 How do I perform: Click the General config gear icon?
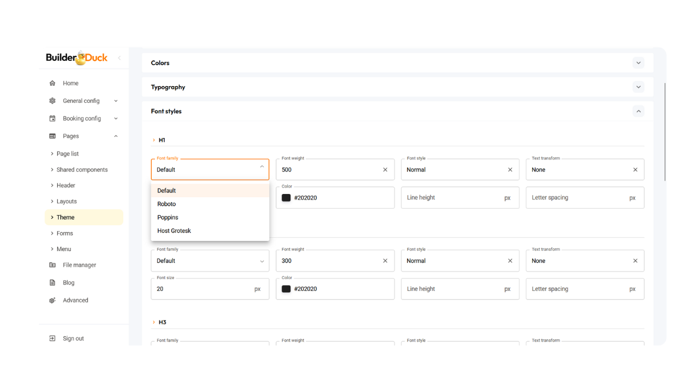click(52, 101)
